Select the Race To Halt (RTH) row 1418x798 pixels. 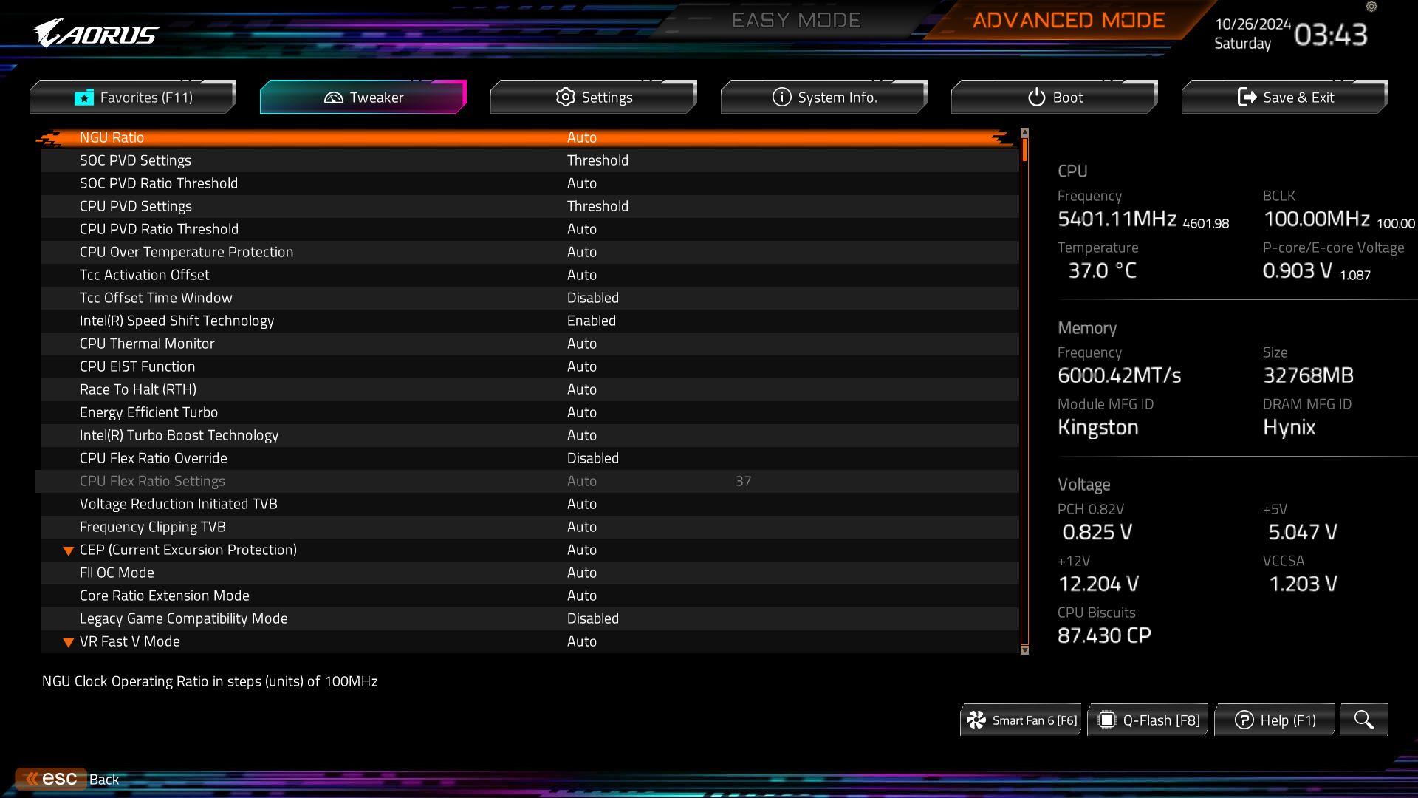click(x=530, y=389)
